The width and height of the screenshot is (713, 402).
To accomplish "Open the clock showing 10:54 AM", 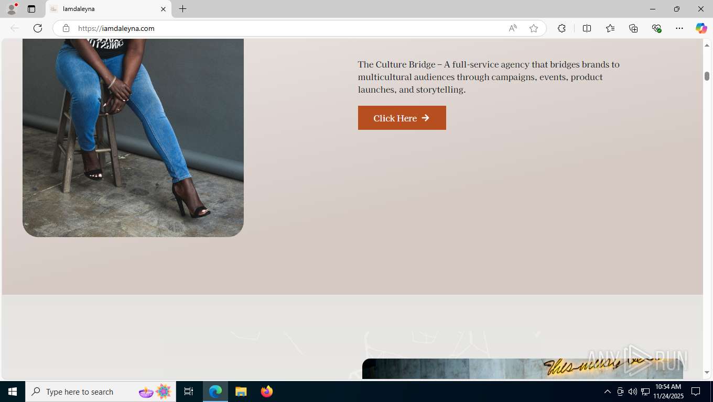I will (668, 392).
